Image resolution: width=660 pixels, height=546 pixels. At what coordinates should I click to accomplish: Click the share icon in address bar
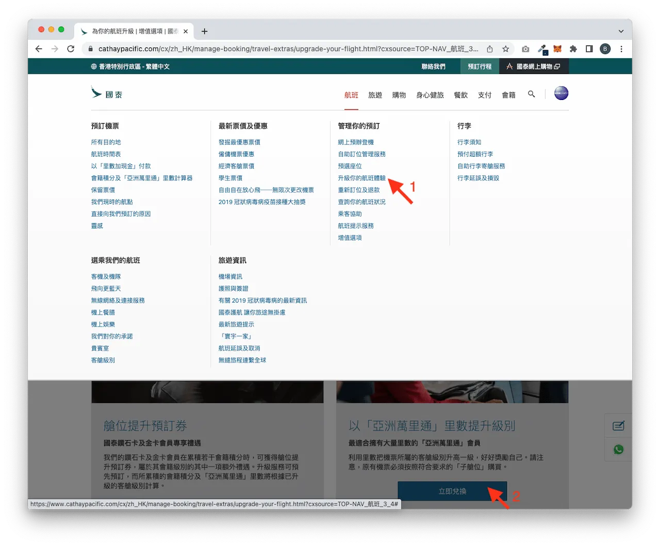click(x=490, y=49)
